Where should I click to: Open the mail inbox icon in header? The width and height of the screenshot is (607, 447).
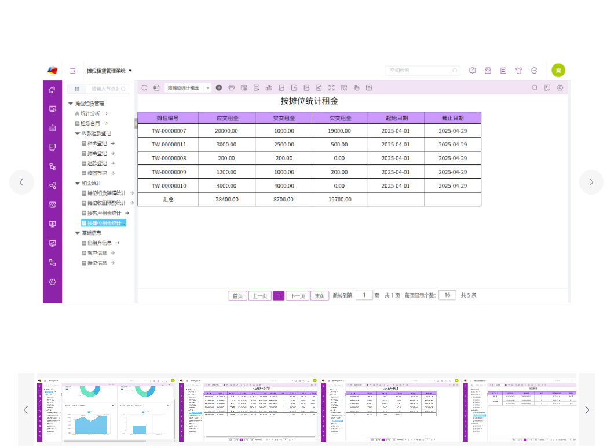point(488,71)
